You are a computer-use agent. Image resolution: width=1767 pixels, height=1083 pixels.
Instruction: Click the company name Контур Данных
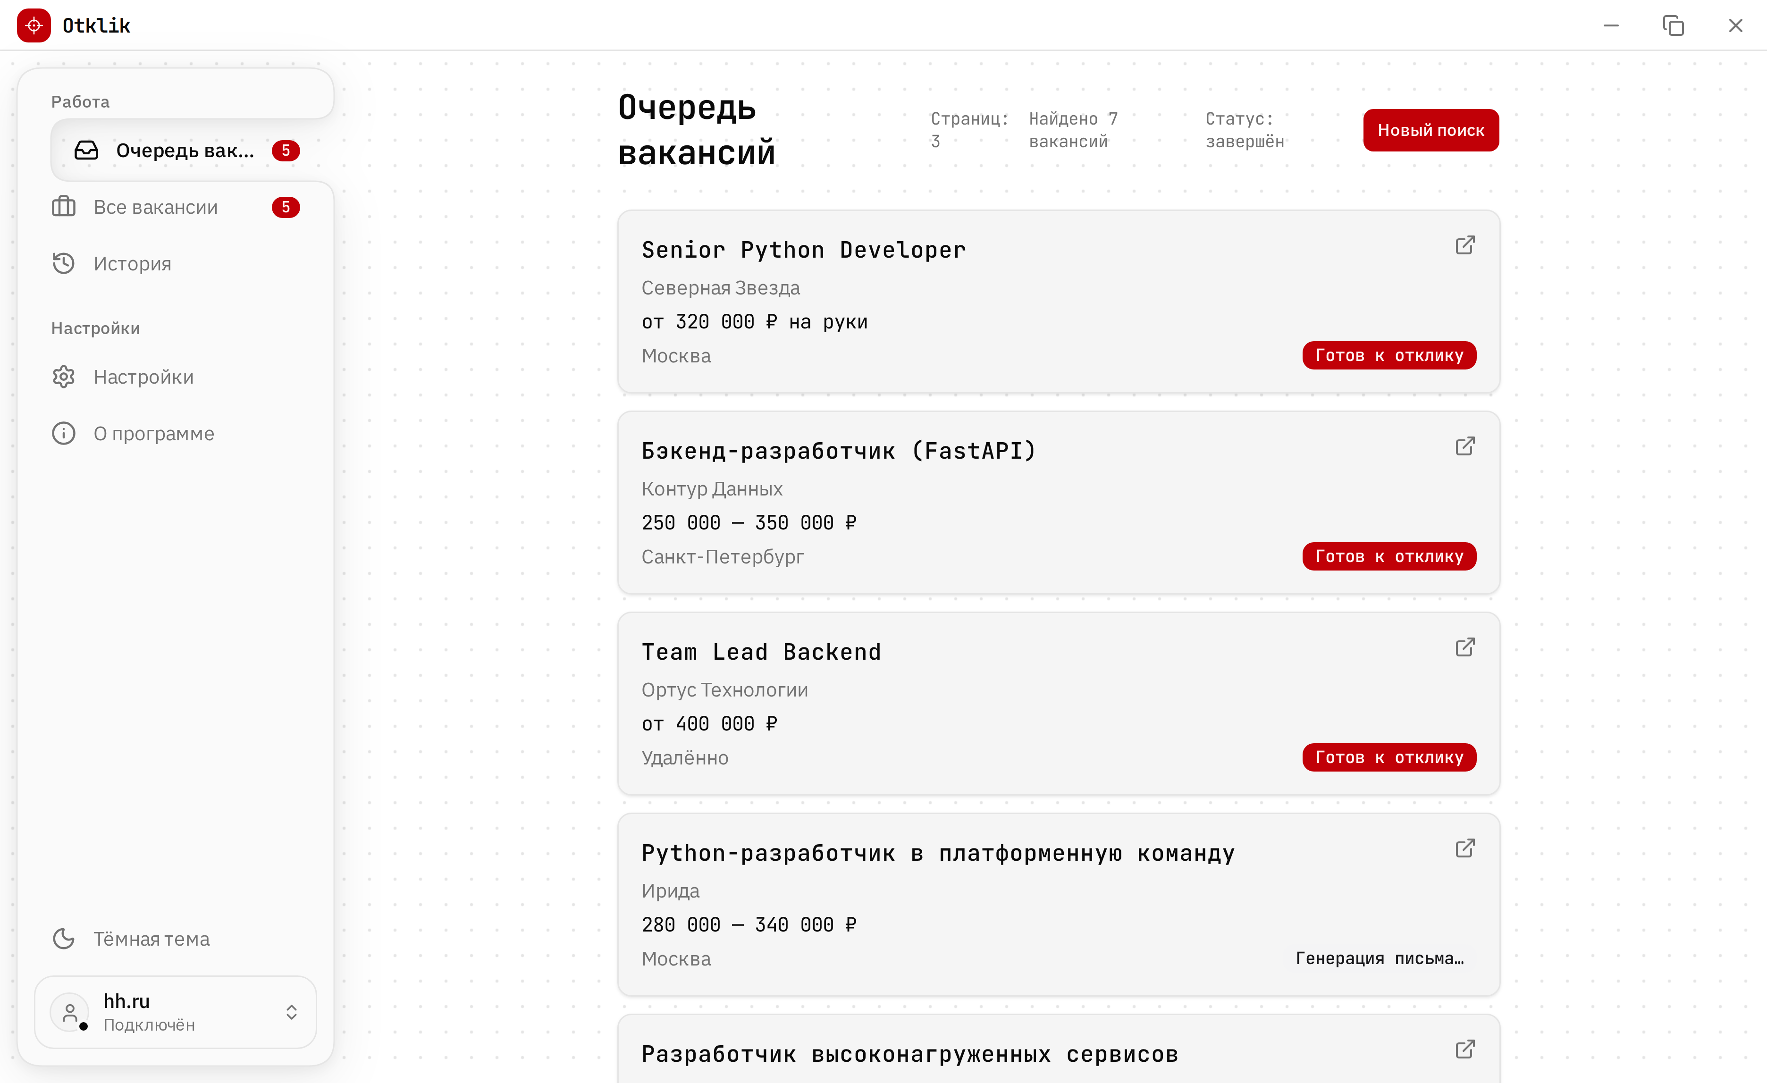712,489
